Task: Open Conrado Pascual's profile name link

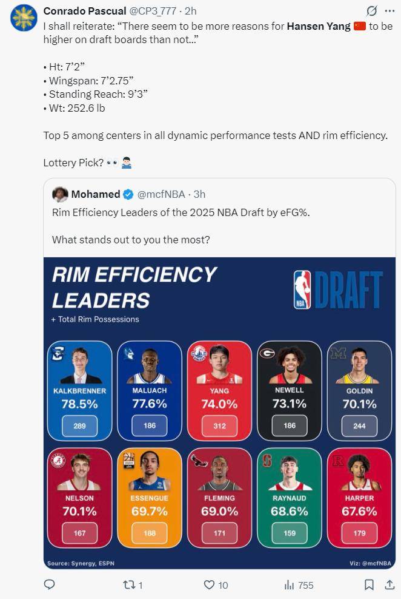Action: pos(85,11)
